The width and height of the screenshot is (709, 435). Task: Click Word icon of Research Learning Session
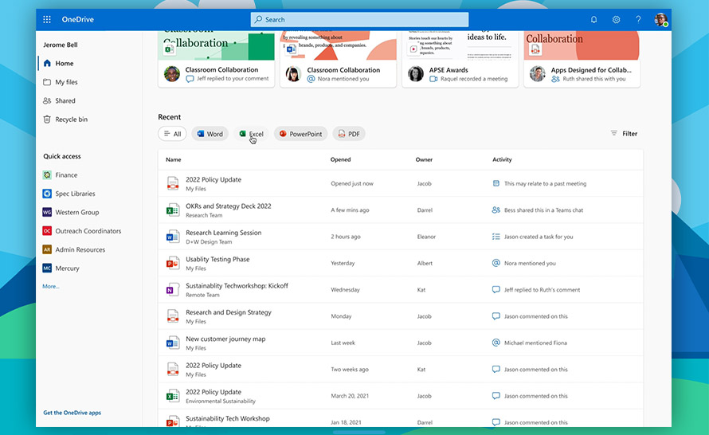click(173, 237)
